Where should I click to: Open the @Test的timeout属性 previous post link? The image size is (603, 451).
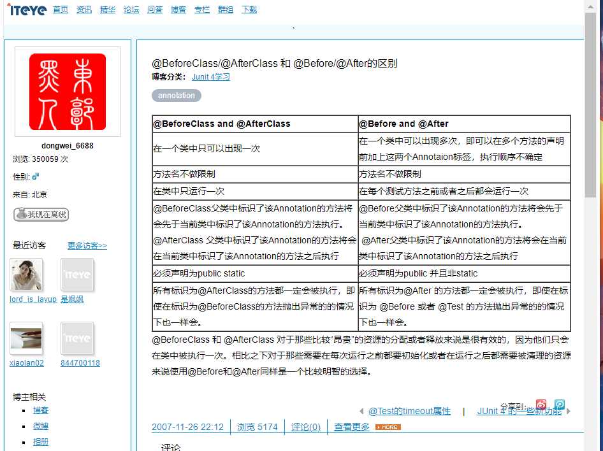point(409,411)
